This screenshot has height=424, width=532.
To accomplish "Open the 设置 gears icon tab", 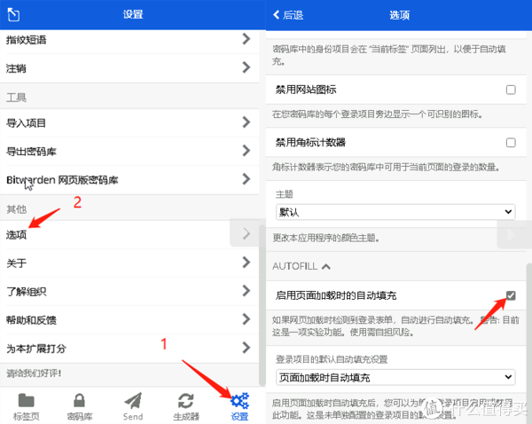I will [x=239, y=406].
